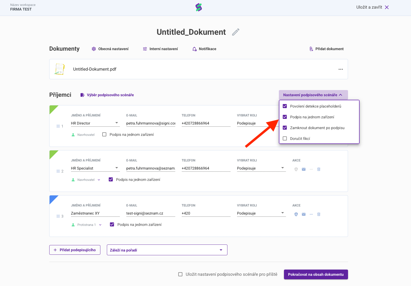Click the Signi logo in the header

point(199,8)
